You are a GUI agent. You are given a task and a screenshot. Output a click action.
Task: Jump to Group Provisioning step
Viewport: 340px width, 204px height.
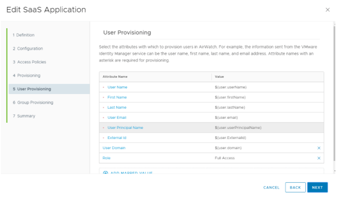(x=35, y=103)
